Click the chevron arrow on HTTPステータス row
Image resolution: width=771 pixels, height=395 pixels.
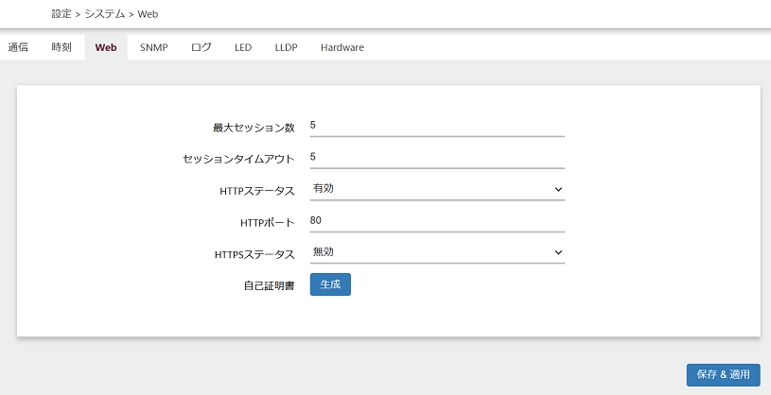pyautogui.click(x=557, y=189)
